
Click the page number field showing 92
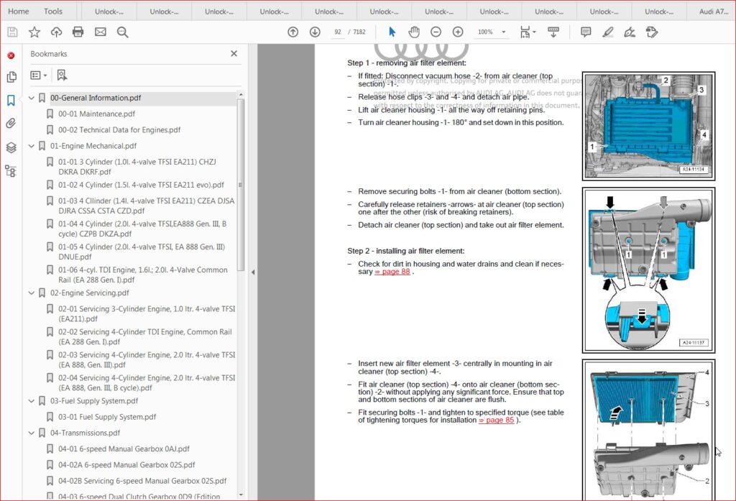(x=338, y=32)
